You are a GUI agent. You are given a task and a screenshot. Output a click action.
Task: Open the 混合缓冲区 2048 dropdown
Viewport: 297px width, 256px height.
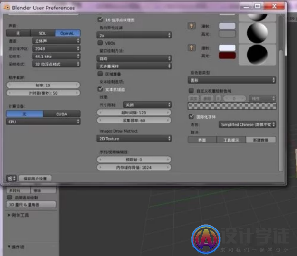coord(56,49)
